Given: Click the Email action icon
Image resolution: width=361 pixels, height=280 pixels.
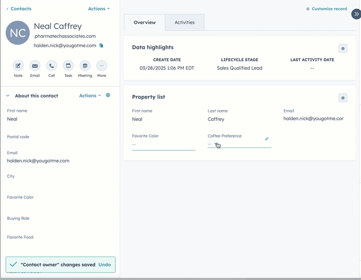Looking at the screenshot, I should coord(35,66).
